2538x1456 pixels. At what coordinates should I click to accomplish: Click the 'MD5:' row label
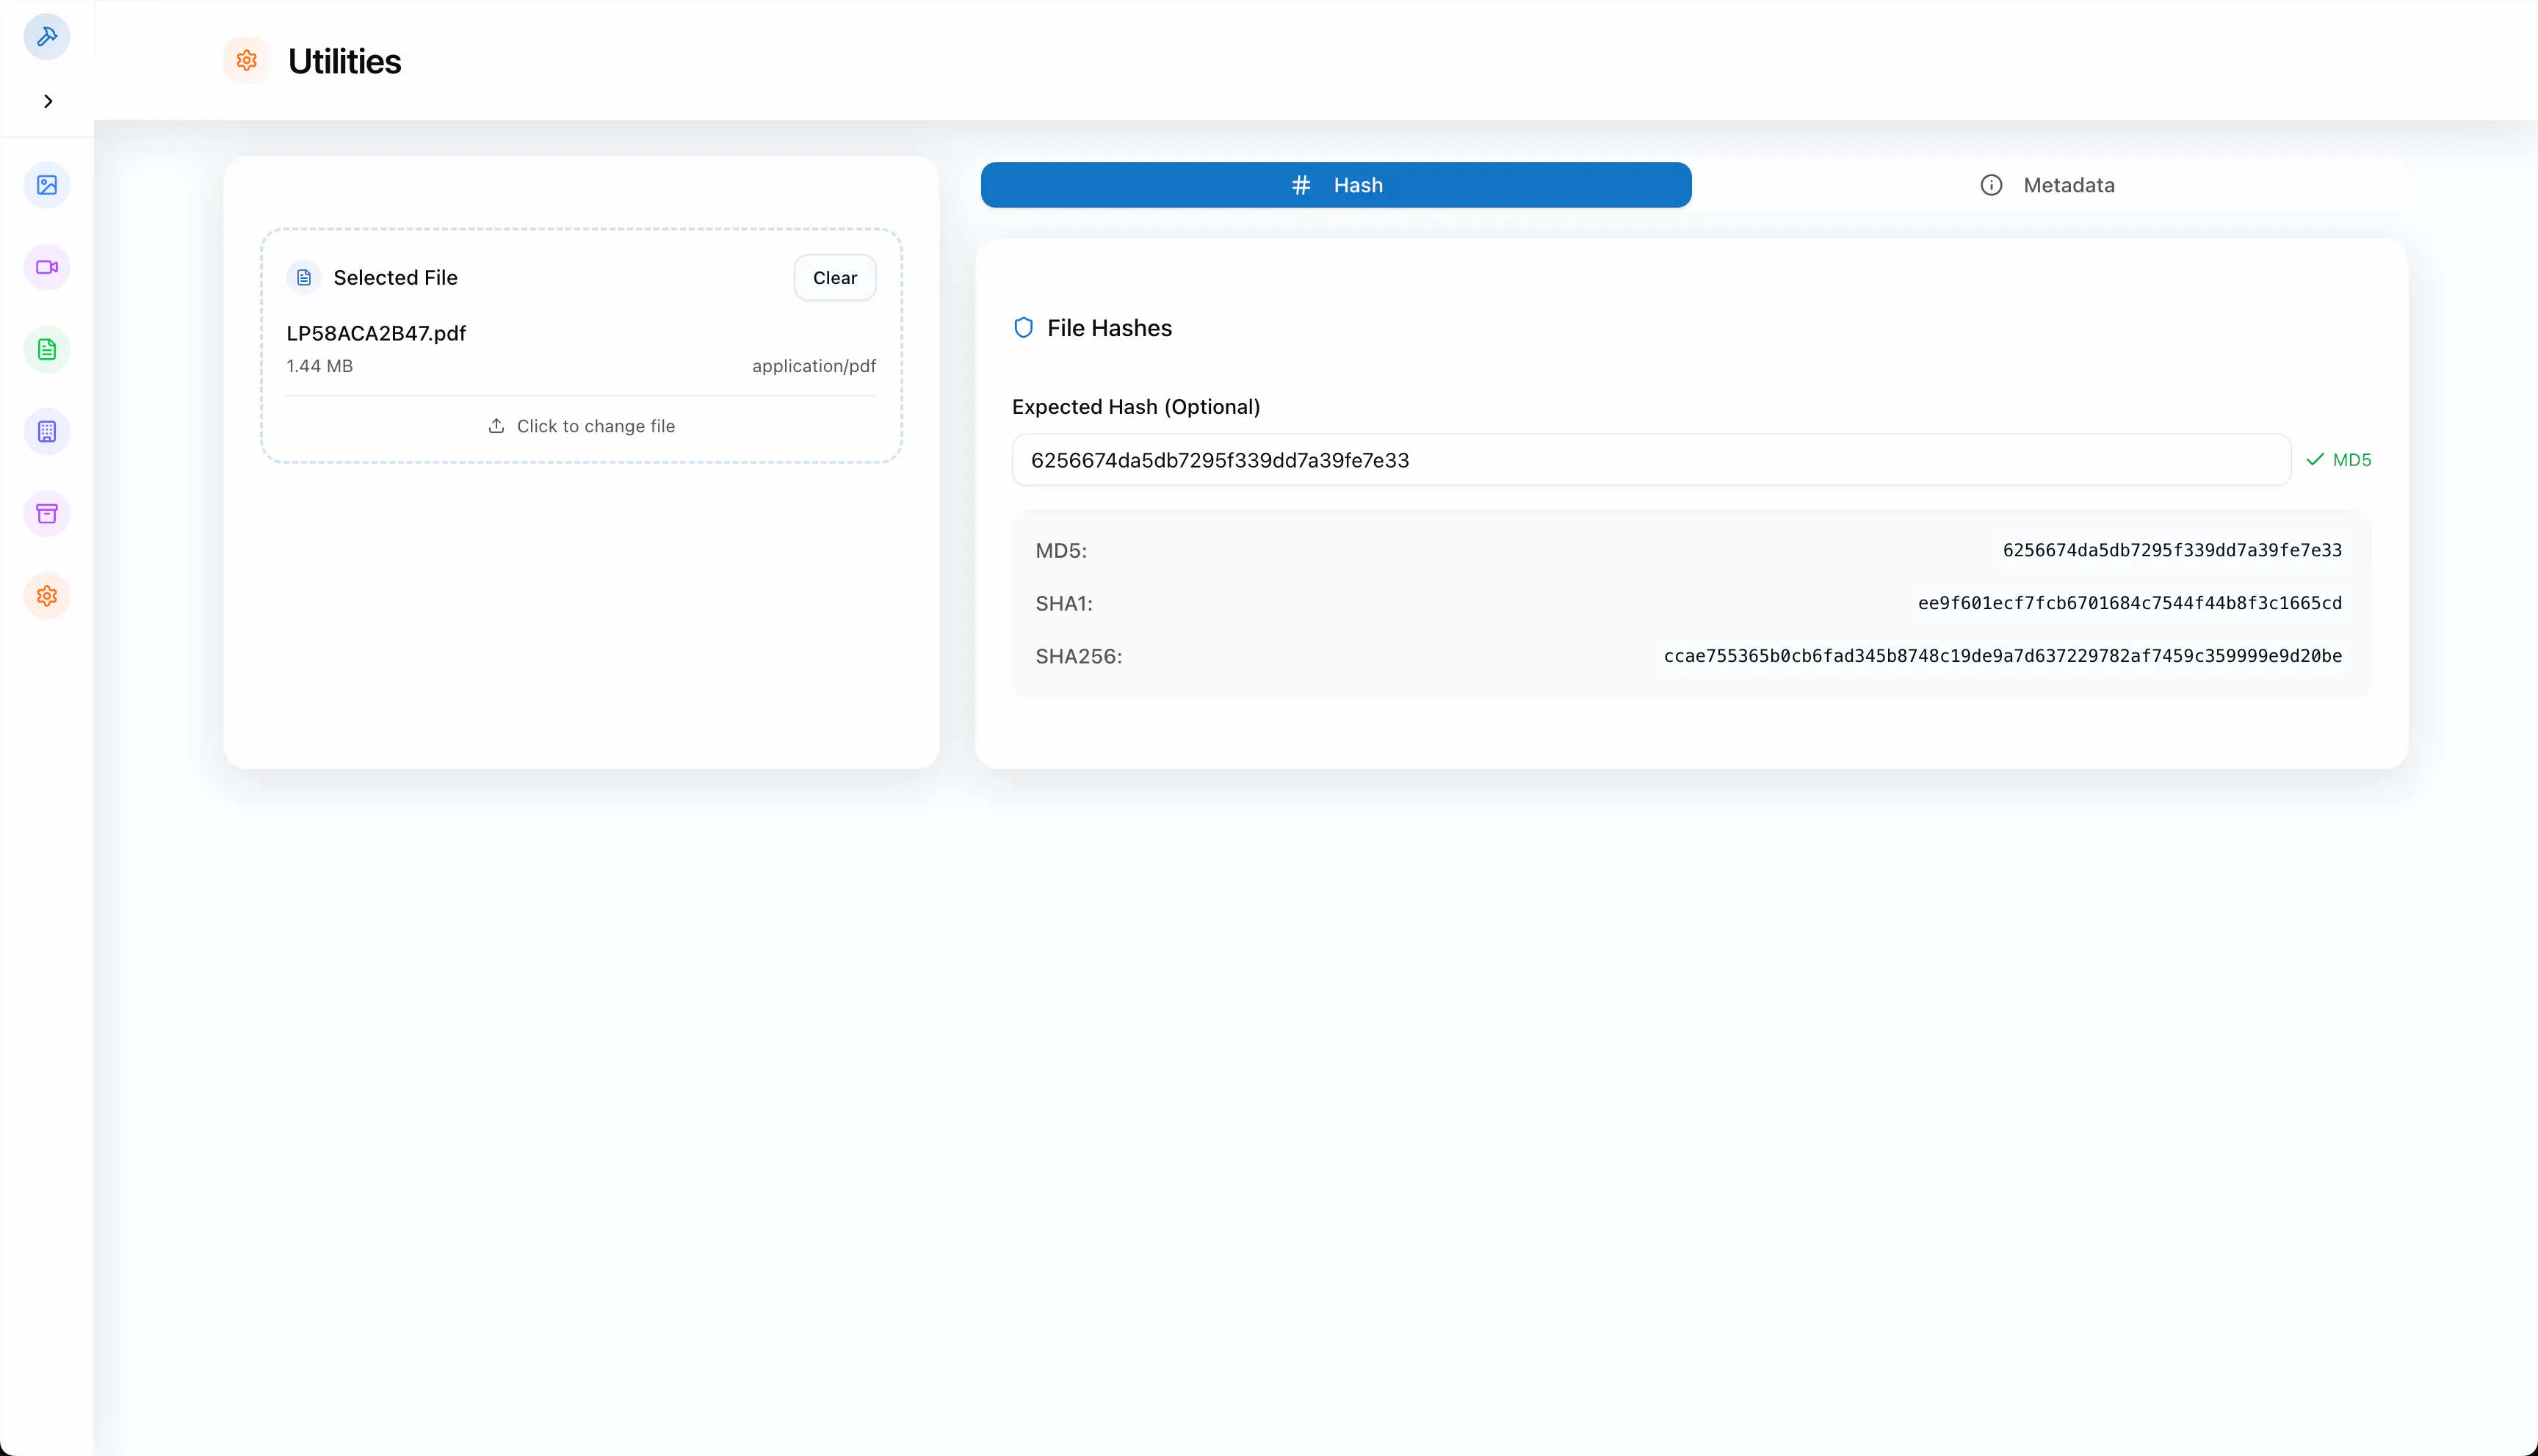pos(1060,551)
